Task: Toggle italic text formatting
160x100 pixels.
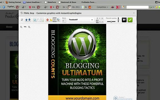Action: click(x=100, y=18)
